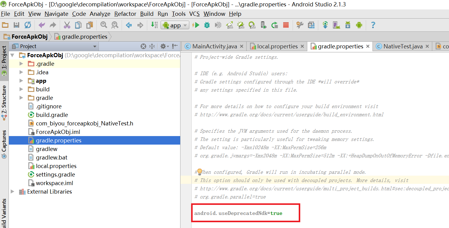Viewport: 449px width, 228px height.
Task: Click the Open folder toolbar icon
Action: (5, 25)
